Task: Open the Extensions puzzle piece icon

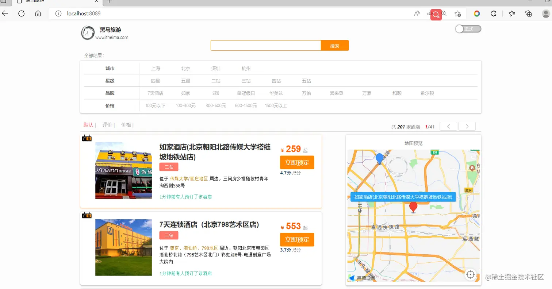Action: click(494, 14)
